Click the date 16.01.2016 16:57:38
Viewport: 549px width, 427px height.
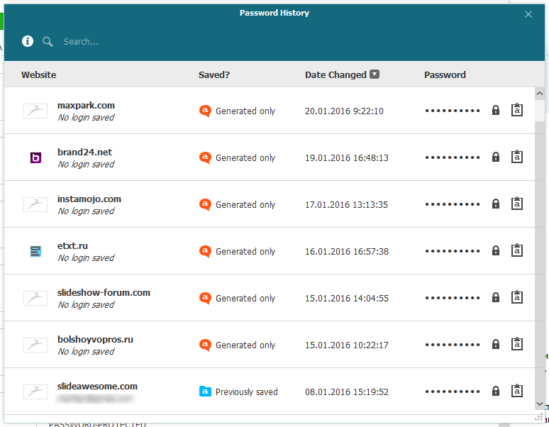347,251
